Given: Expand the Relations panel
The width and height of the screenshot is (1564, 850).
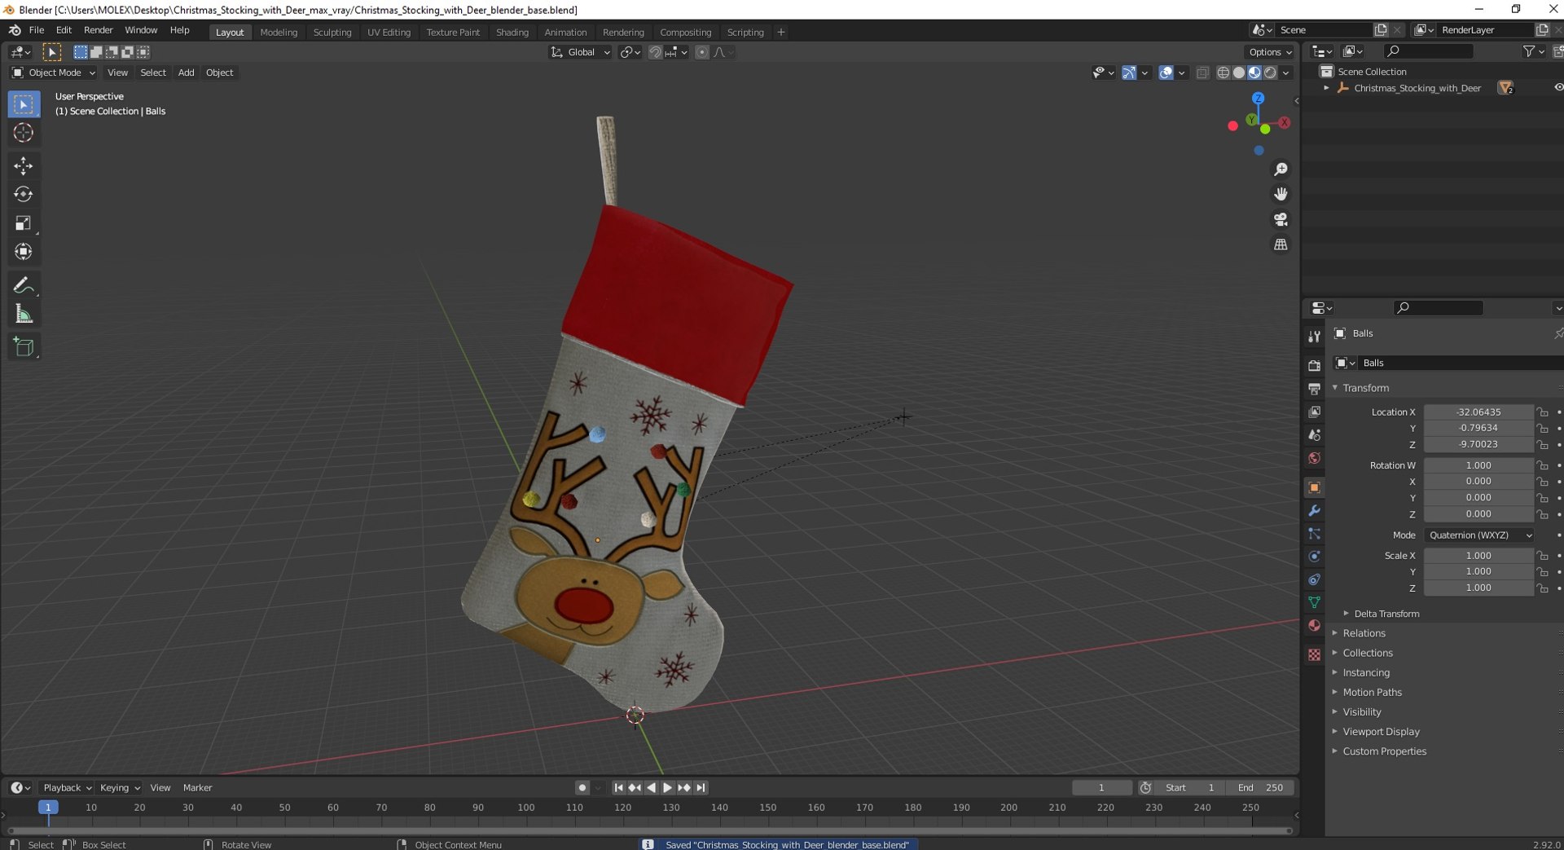Looking at the screenshot, I should (1363, 633).
